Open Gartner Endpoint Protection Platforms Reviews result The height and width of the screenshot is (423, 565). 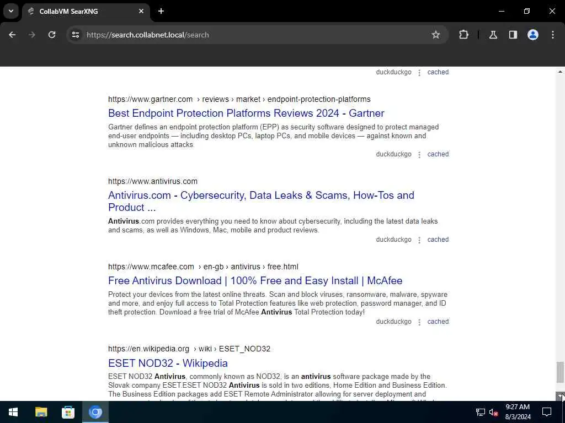[x=246, y=113]
